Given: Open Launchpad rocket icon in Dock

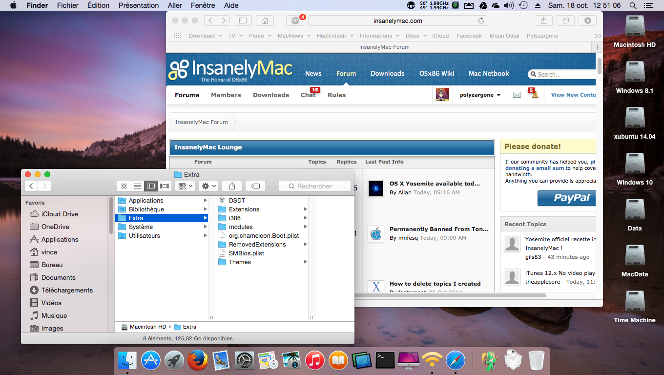Looking at the screenshot, I should pyautogui.click(x=174, y=361).
